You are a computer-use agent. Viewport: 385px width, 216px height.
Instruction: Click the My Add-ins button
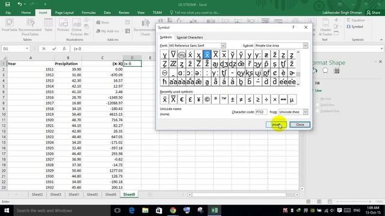point(108,31)
